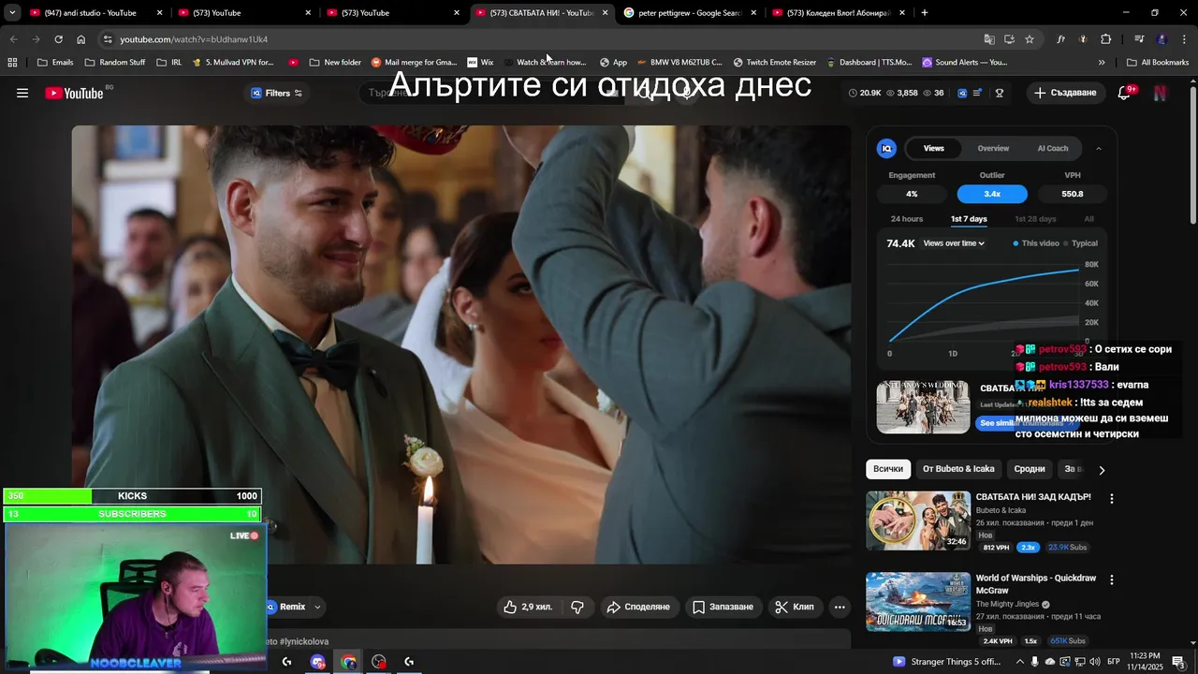Image resolution: width=1198 pixels, height=674 pixels.
Task: Switch to the vidIQ Overview tab
Action: coord(993,148)
